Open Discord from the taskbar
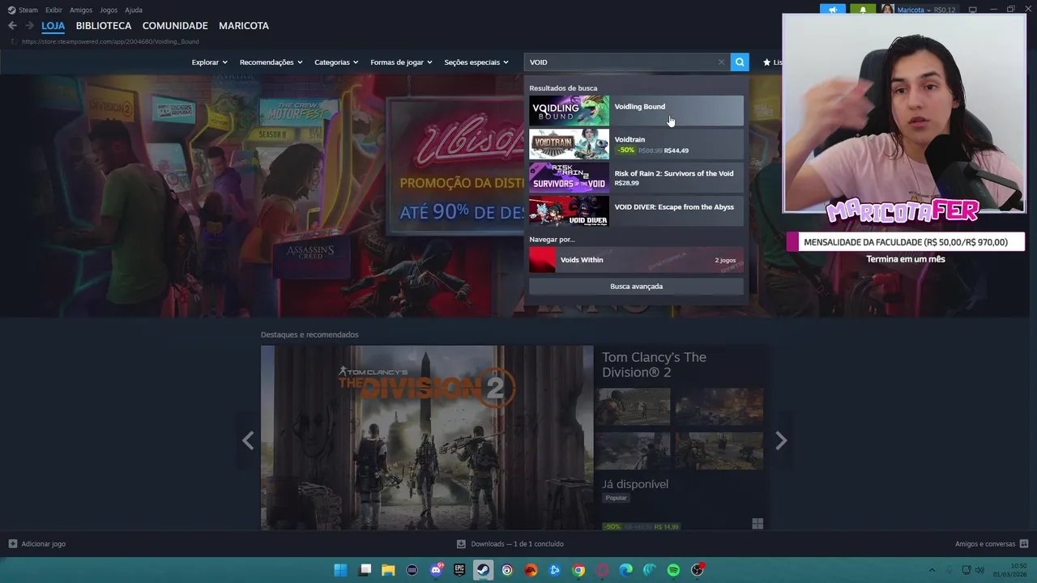The width and height of the screenshot is (1037, 583). click(x=437, y=570)
